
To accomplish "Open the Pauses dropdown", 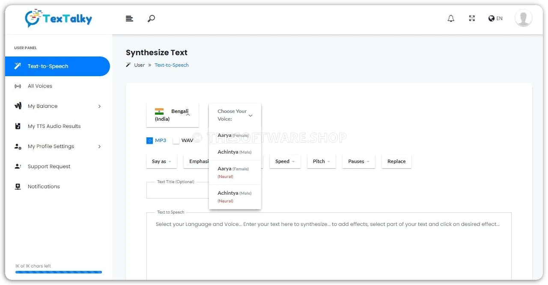I will pyautogui.click(x=359, y=161).
